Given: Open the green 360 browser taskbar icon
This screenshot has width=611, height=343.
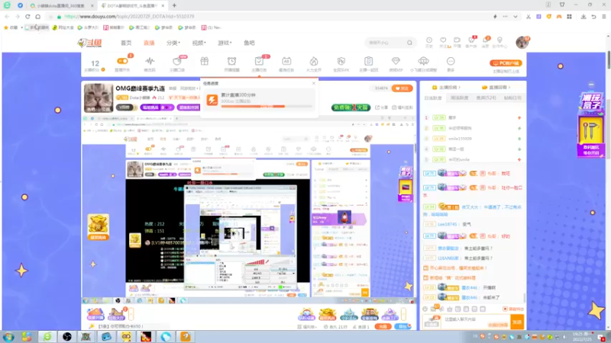Looking at the screenshot, I should [x=47, y=336].
